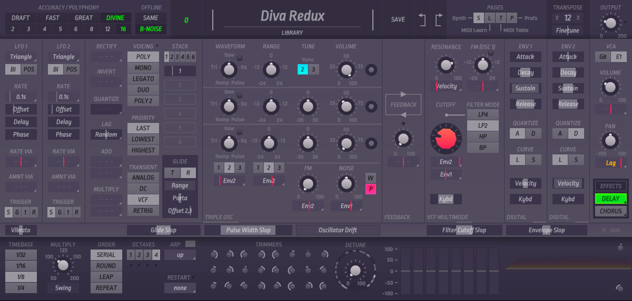Viewport: 632px width, 301px height.
Task: Open LFO 1 Triangle waveform dropdown
Action: point(21,57)
